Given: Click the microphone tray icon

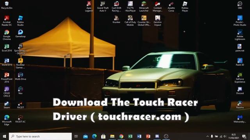Looking at the screenshot, I should [212, 136].
